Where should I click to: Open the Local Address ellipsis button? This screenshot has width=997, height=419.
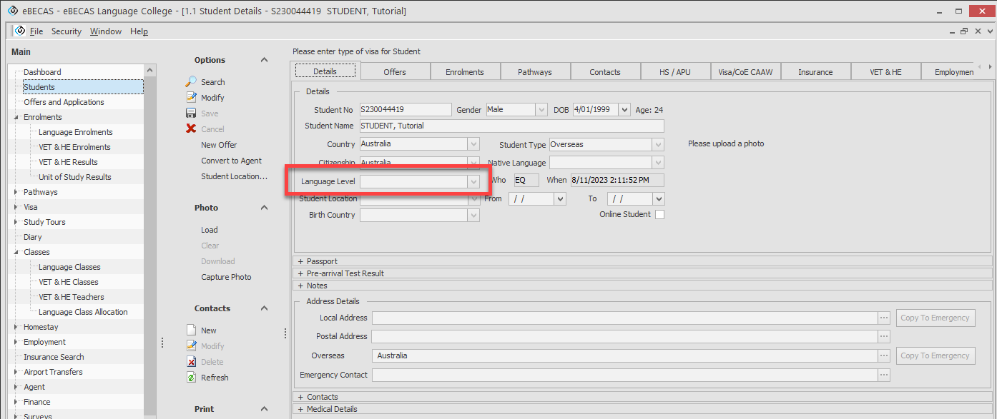884,318
